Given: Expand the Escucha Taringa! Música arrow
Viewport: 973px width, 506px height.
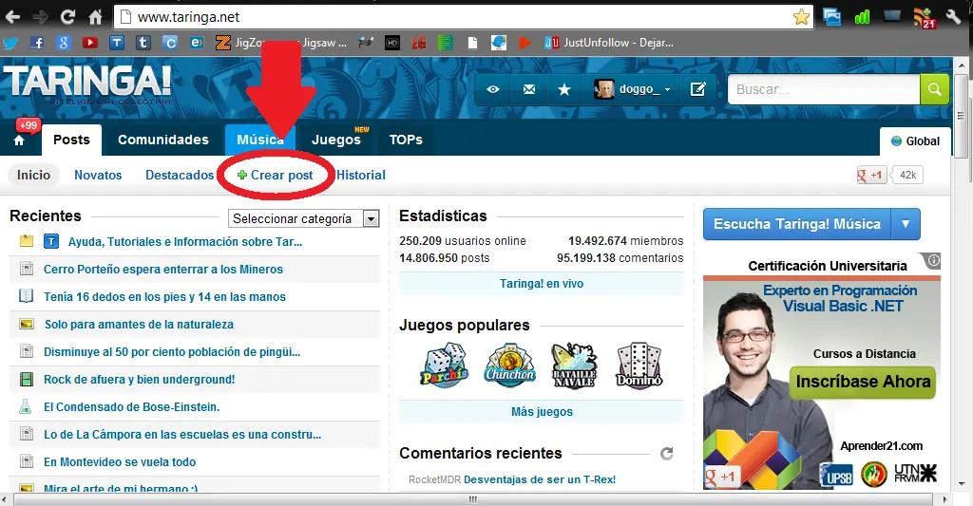Looking at the screenshot, I should pos(906,224).
